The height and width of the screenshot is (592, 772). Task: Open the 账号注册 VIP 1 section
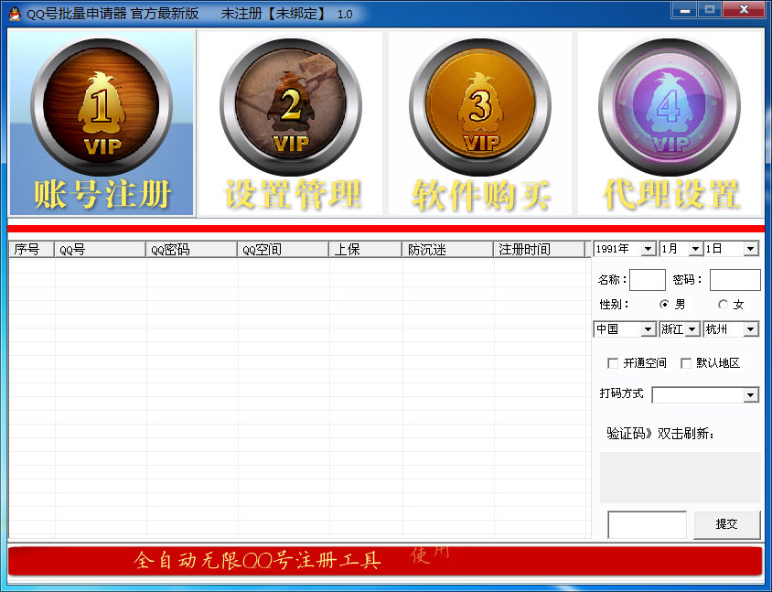click(102, 124)
